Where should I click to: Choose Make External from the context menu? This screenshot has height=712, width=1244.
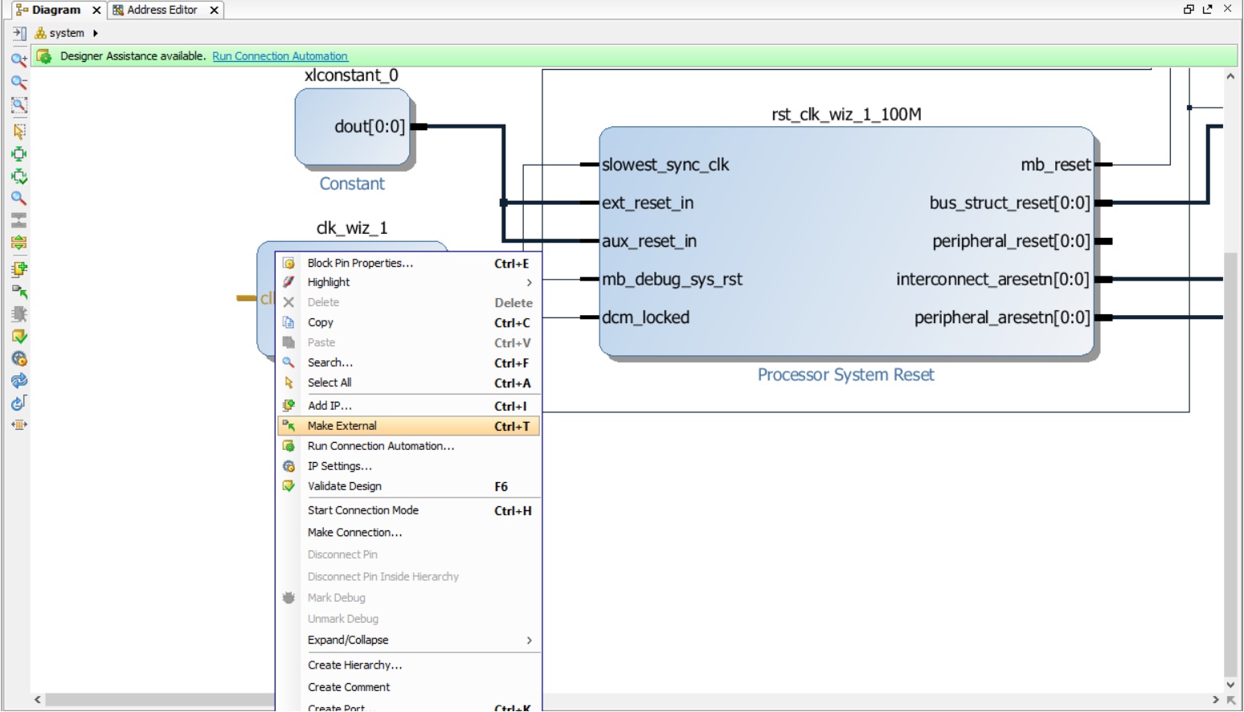pos(342,426)
